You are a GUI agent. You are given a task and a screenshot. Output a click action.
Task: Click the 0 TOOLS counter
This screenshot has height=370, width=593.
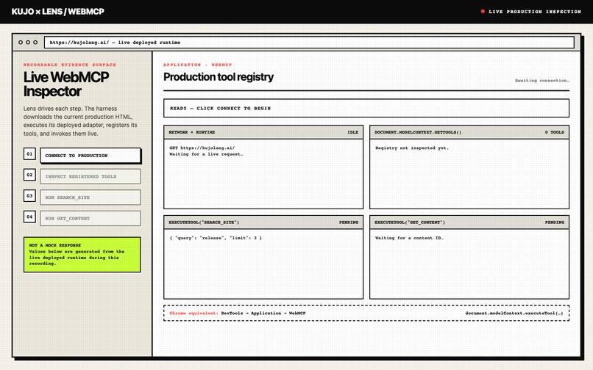(555, 132)
